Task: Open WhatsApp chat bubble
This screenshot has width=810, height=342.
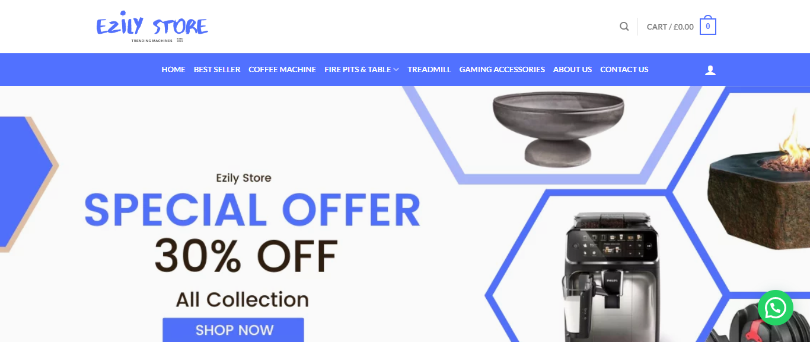Action: [x=775, y=308]
